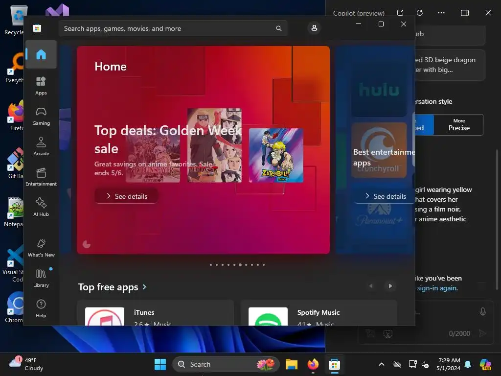Click the Copilot microphone icon

(x=483, y=311)
